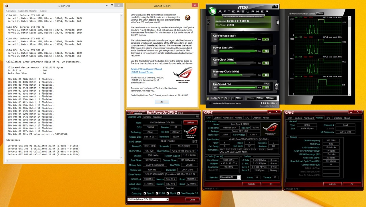Screen dimensions: 366x207
Task: Switch to About tab in right CPU-Z
Action: click(347, 118)
